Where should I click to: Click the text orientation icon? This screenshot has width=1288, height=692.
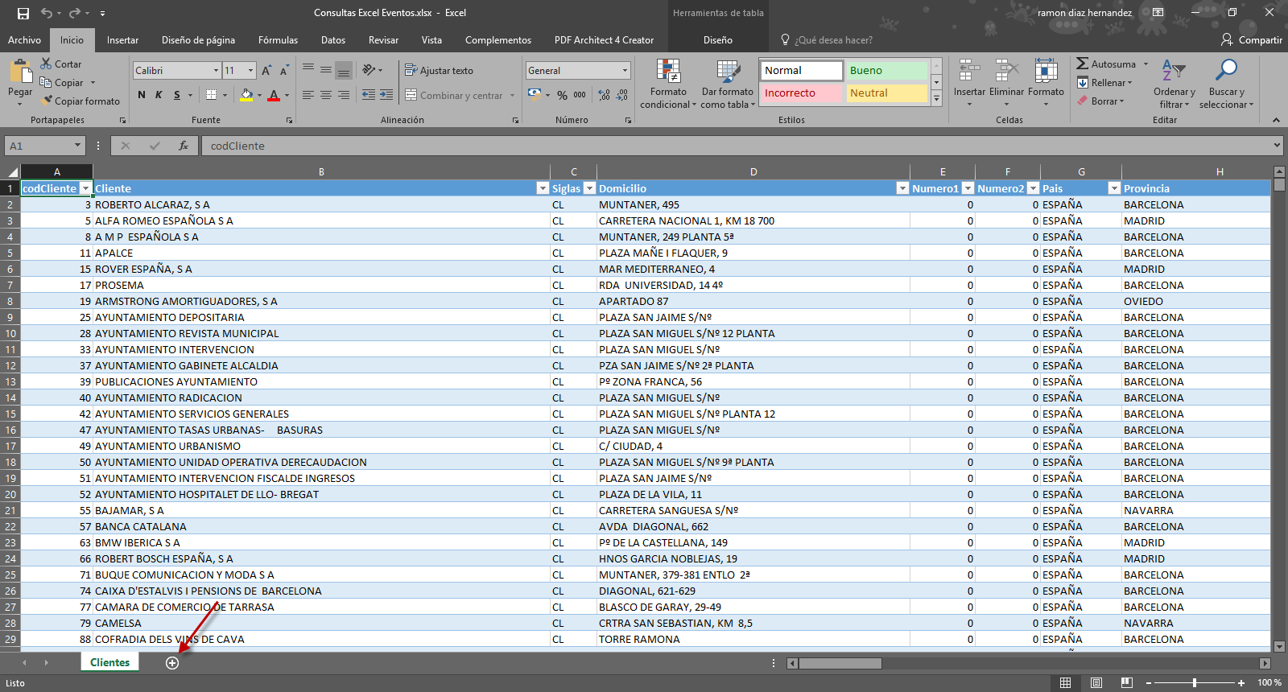pos(369,71)
